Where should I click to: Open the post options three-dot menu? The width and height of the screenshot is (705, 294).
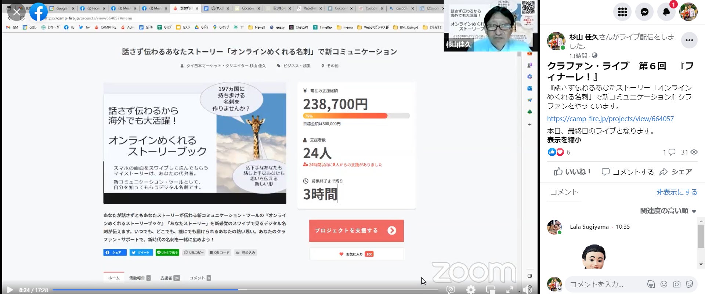[689, 40]
